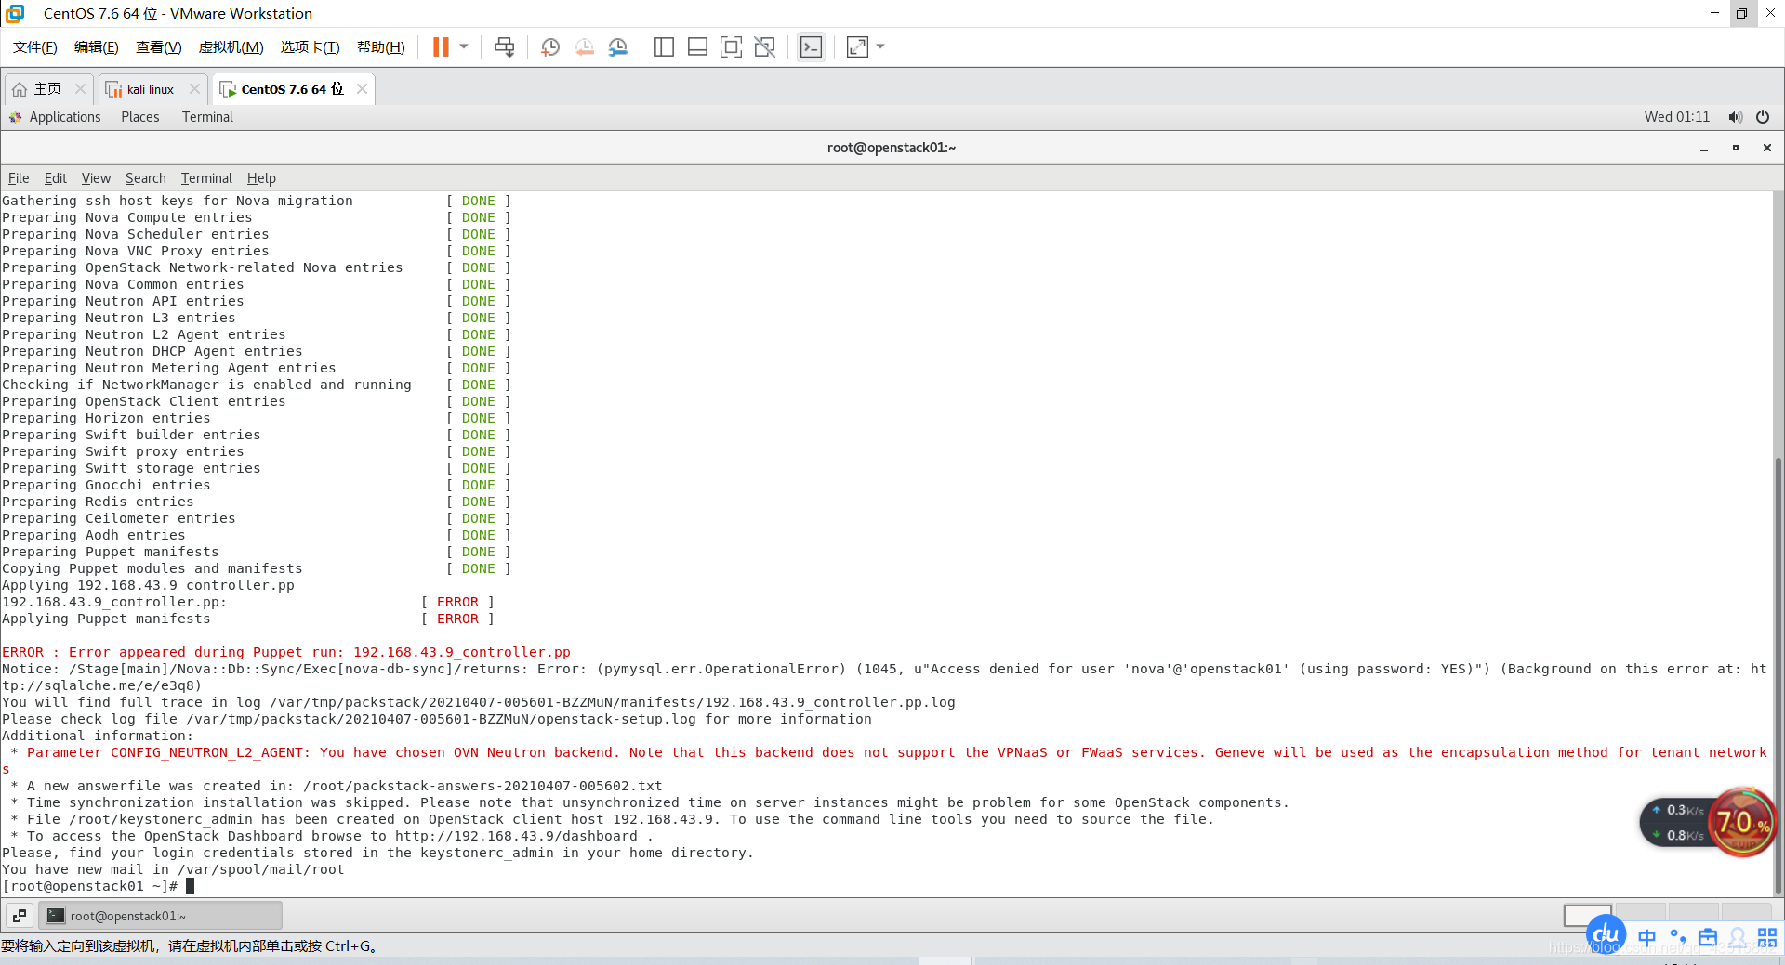Viewport: 1785px width, 965px height.
Task: Minimize the root@openstack01 terminal window
Action: 1704,148
